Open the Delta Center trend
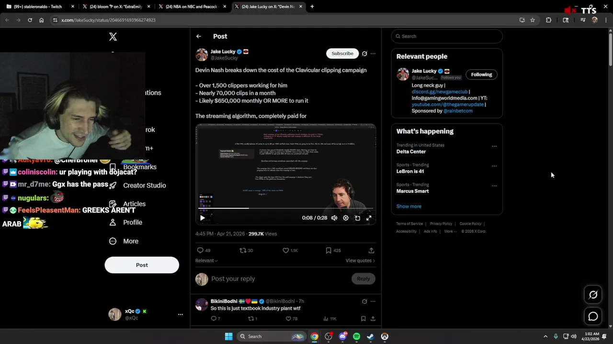The width and height of the screenshot is (613, 344). tap(411, 151)
